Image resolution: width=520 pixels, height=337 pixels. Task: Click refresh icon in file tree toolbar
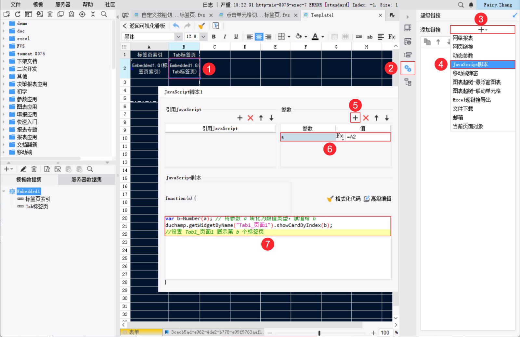point(18,14)
